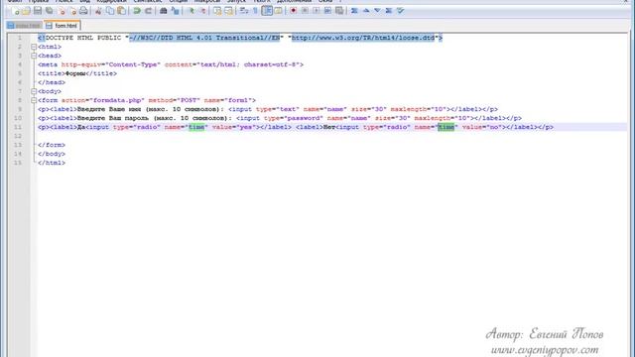Toggle the indent guide button
This screenshot has height=357, width=635.
click(x=267, y=11)
